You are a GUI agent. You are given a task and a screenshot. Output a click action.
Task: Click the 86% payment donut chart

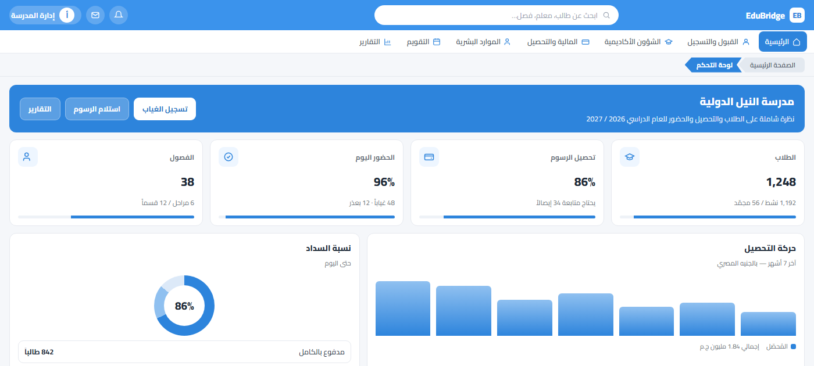[184, 306]
